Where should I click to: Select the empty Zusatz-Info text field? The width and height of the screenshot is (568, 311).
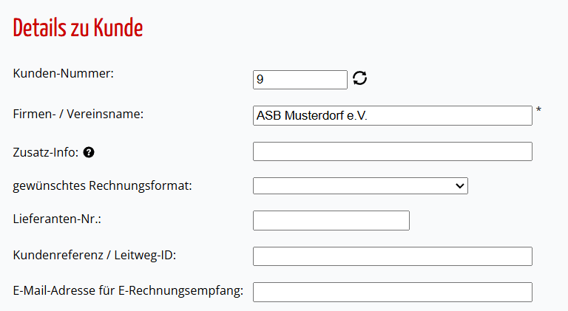click(x=392, y=151)
